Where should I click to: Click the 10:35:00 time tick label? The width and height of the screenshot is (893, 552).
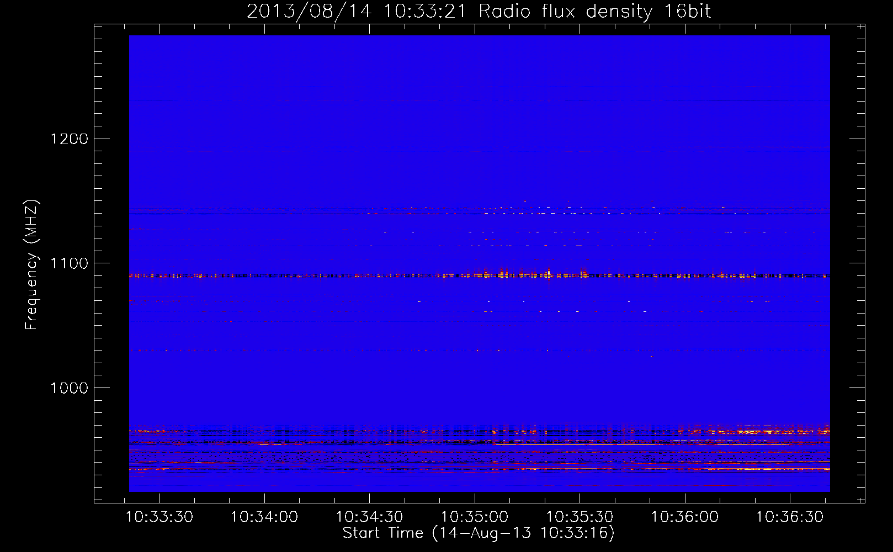click(x=475, y=517)
